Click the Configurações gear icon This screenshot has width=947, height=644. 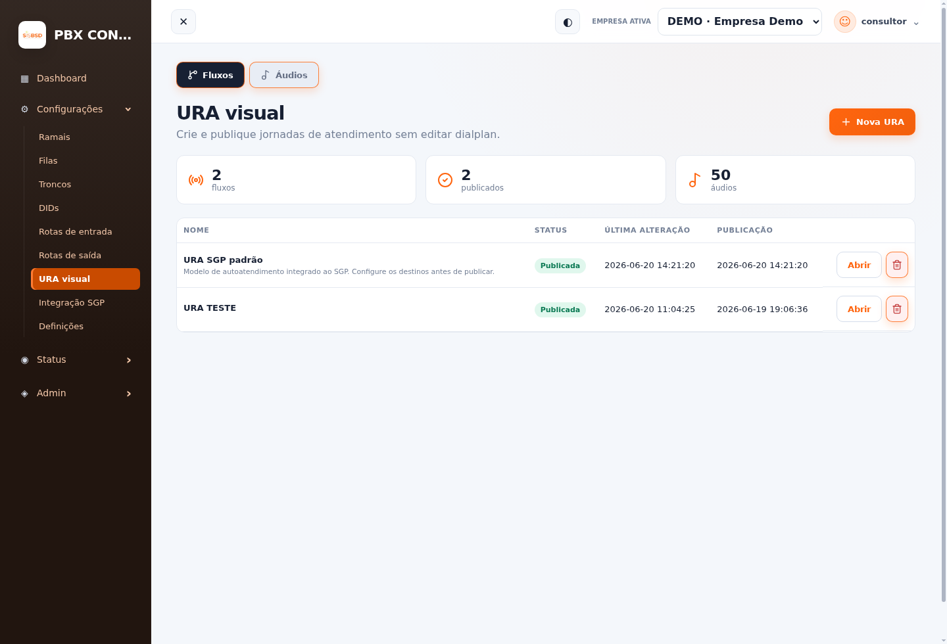tap(25, 109)
